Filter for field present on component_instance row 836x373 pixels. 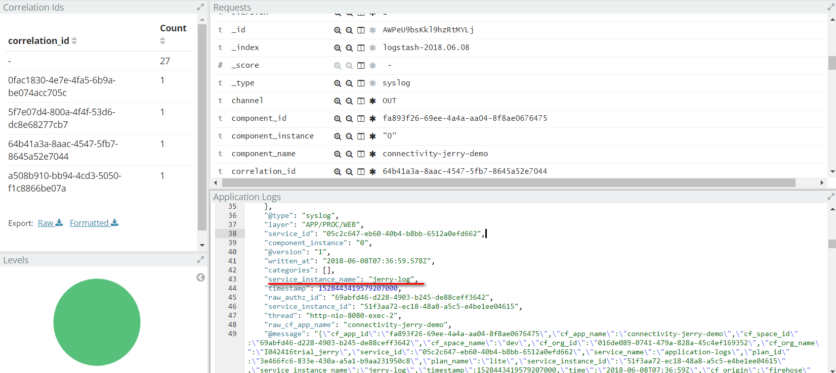372,136
